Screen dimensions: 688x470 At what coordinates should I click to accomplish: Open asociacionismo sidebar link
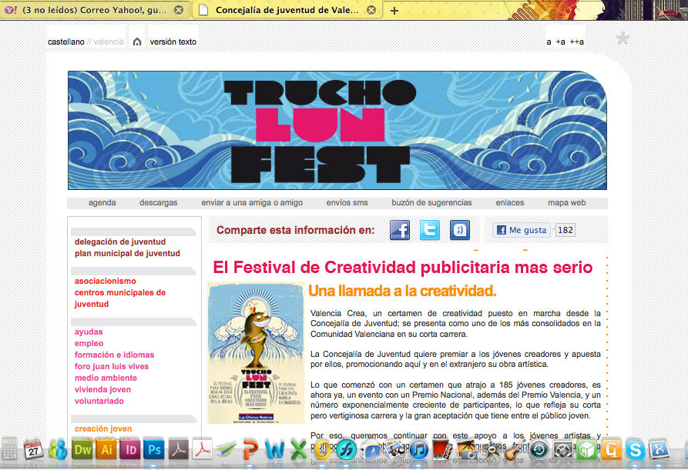[x=106, y=282]
